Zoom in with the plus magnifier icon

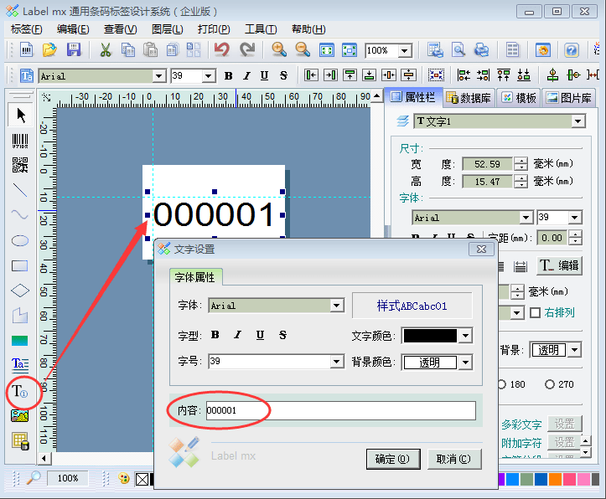278,49
